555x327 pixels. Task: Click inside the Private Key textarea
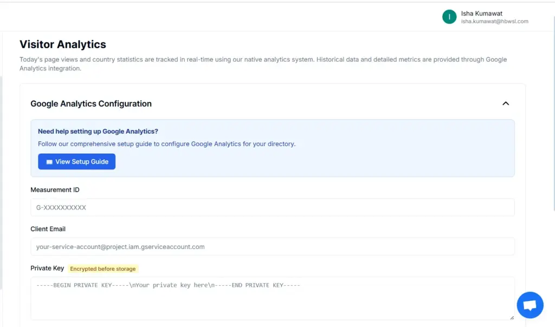point(271,298)
